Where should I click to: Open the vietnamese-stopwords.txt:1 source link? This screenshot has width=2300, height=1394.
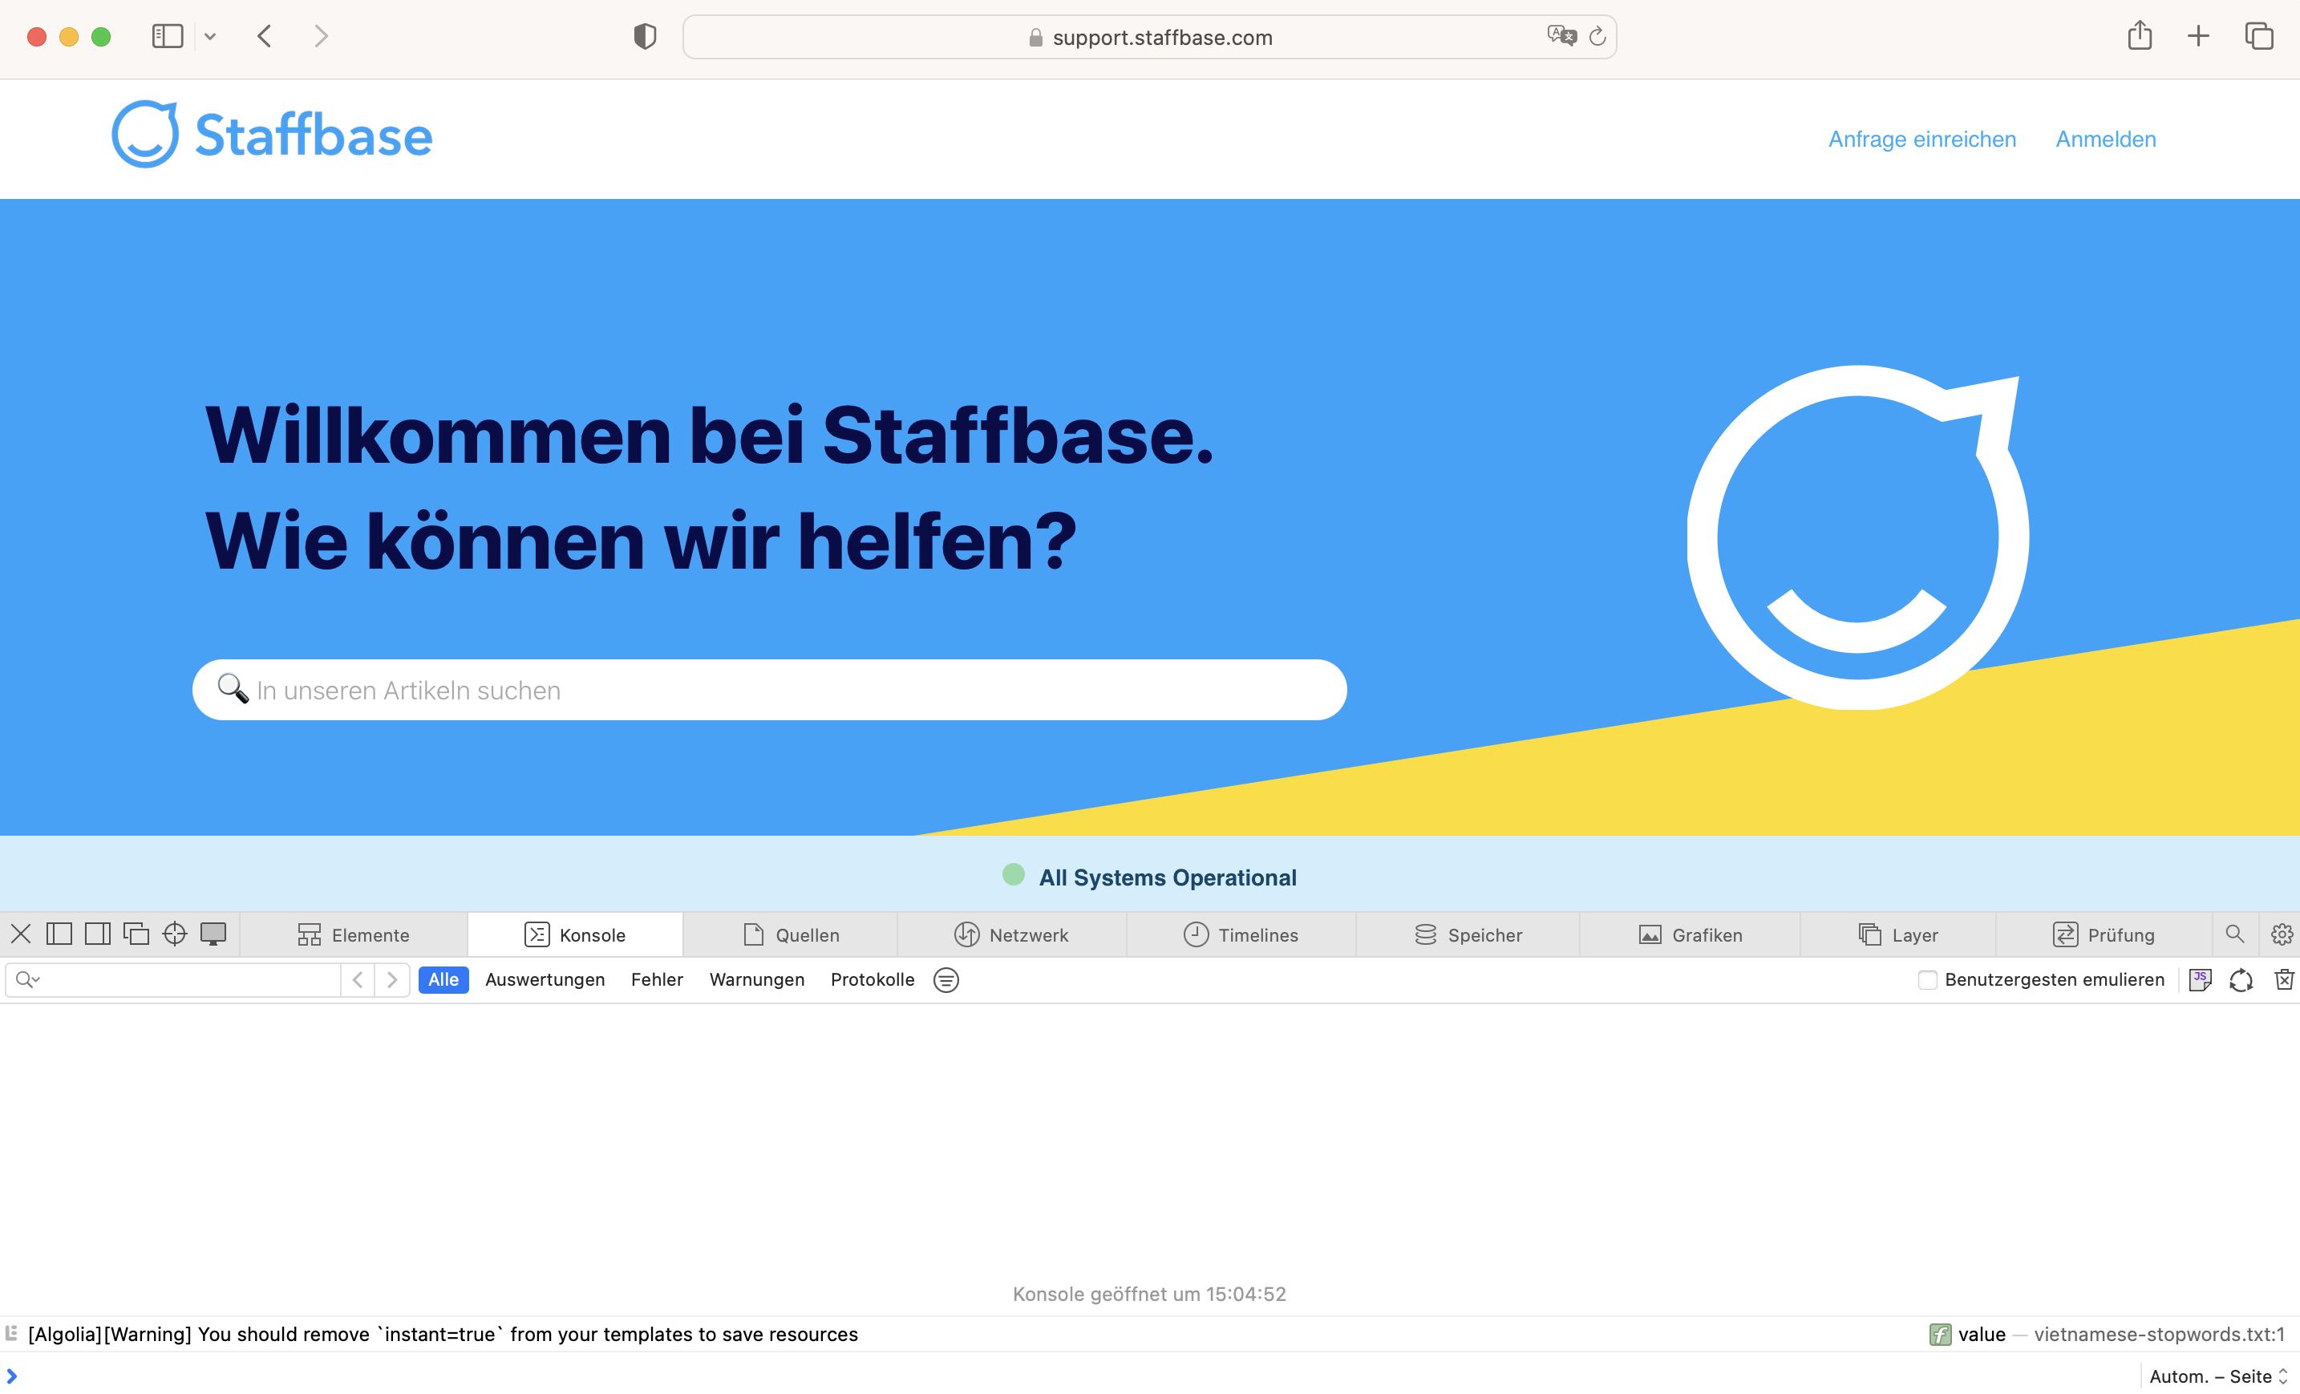point(2159,1334)
